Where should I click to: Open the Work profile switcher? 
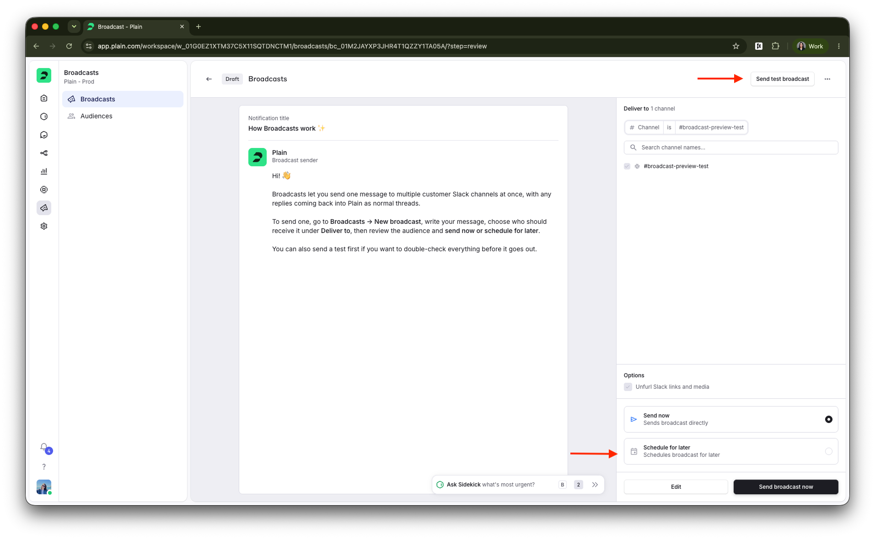[811, 46]
